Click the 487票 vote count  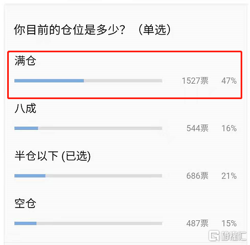[198, 224]
